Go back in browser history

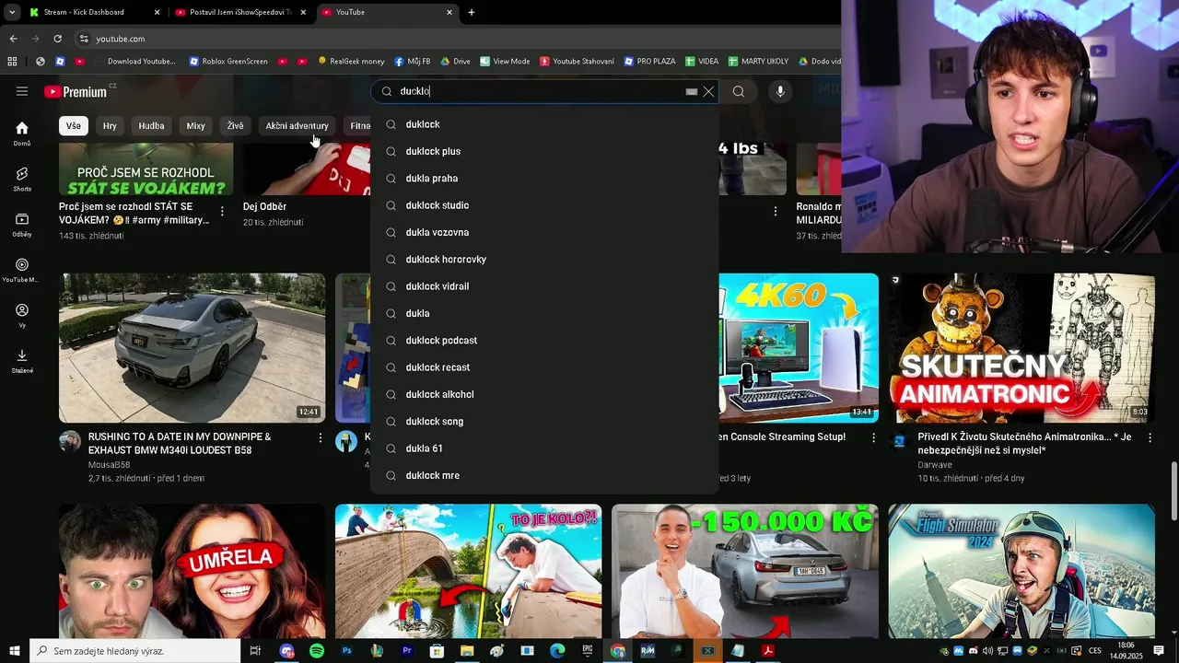point(13,39)
